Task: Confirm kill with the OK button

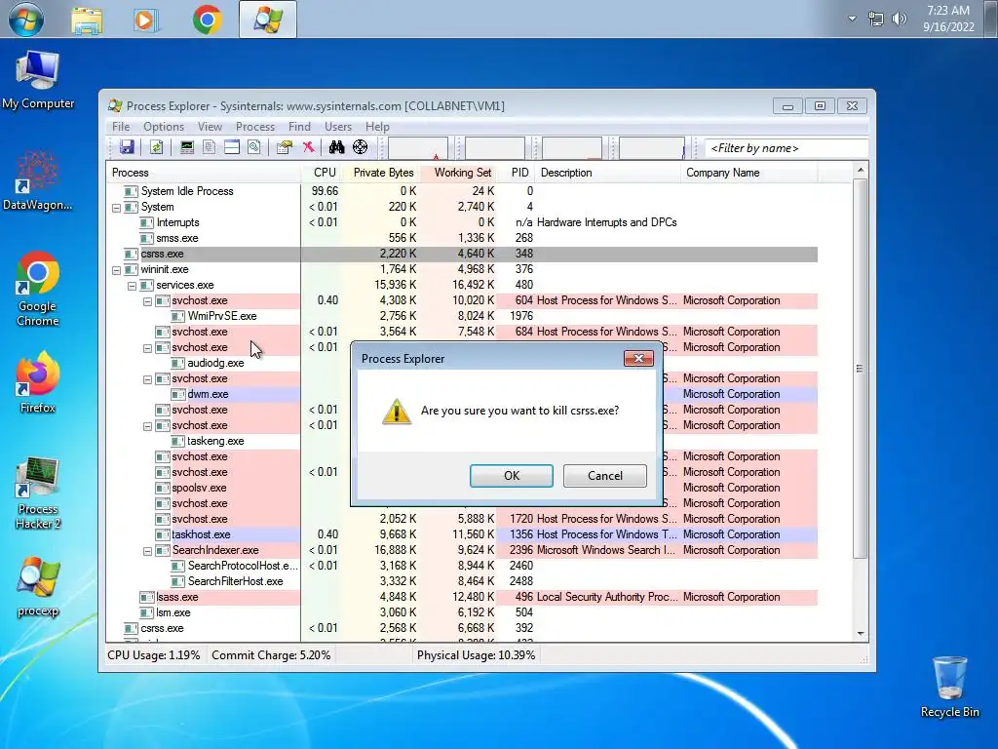Action: click(511, 476)
